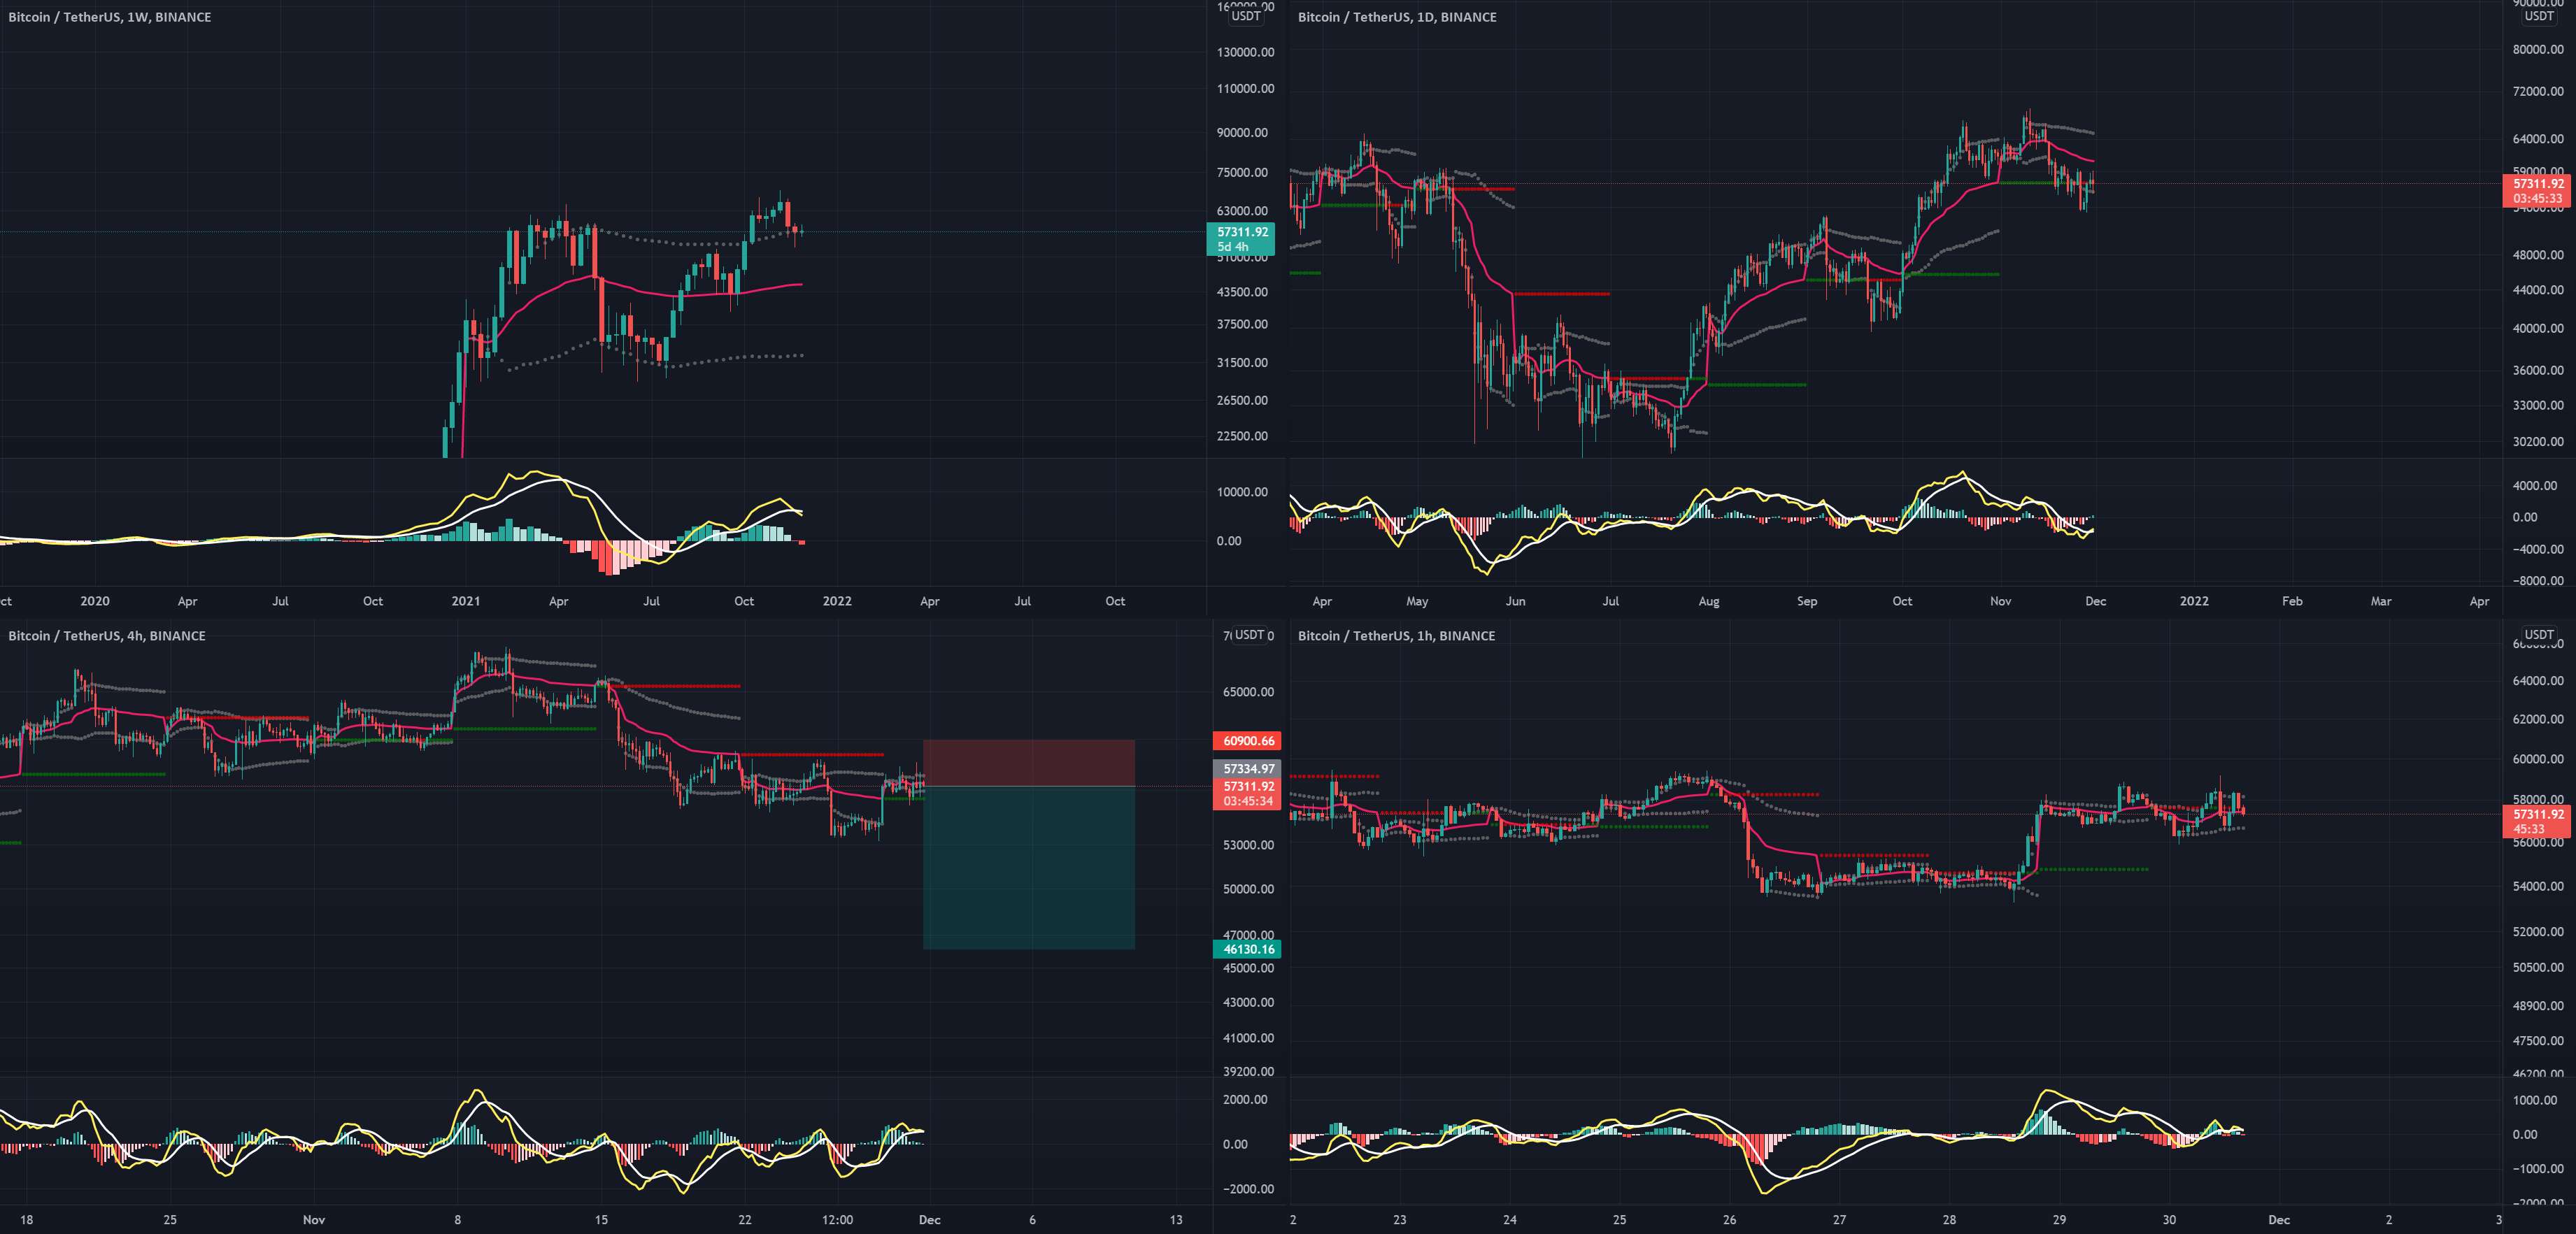The height and width of the screenshot is (1234, 2576).
Task: Click the 48900.00 price on 1h axis
Action: [x=2538, y=1006]
